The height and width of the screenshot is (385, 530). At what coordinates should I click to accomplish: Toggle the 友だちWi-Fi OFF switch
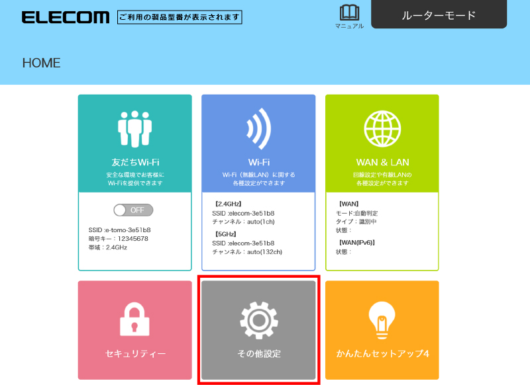coord(133,210)
